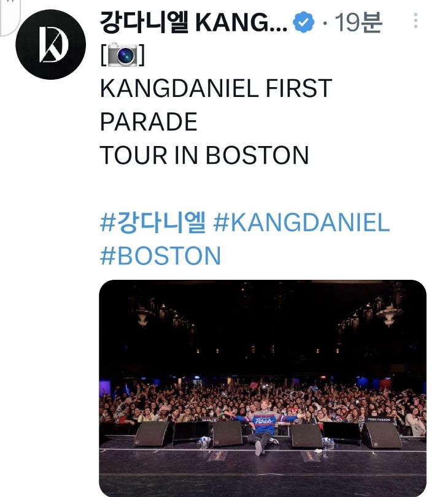Click the camera emoji in the tweet
The width and height of the screenshot is (442, 497).
[122, 56]
